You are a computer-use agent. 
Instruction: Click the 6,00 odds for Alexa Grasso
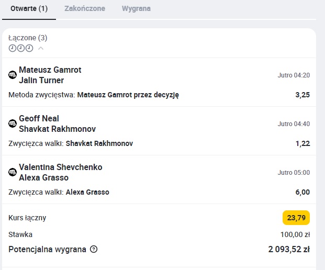[x=302, y=192]
